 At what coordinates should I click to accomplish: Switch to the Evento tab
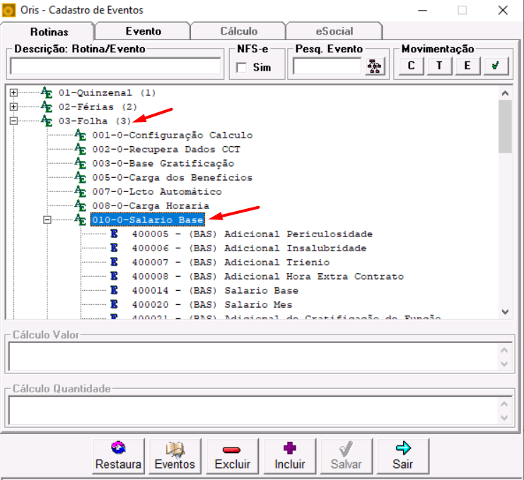(143, 31)
